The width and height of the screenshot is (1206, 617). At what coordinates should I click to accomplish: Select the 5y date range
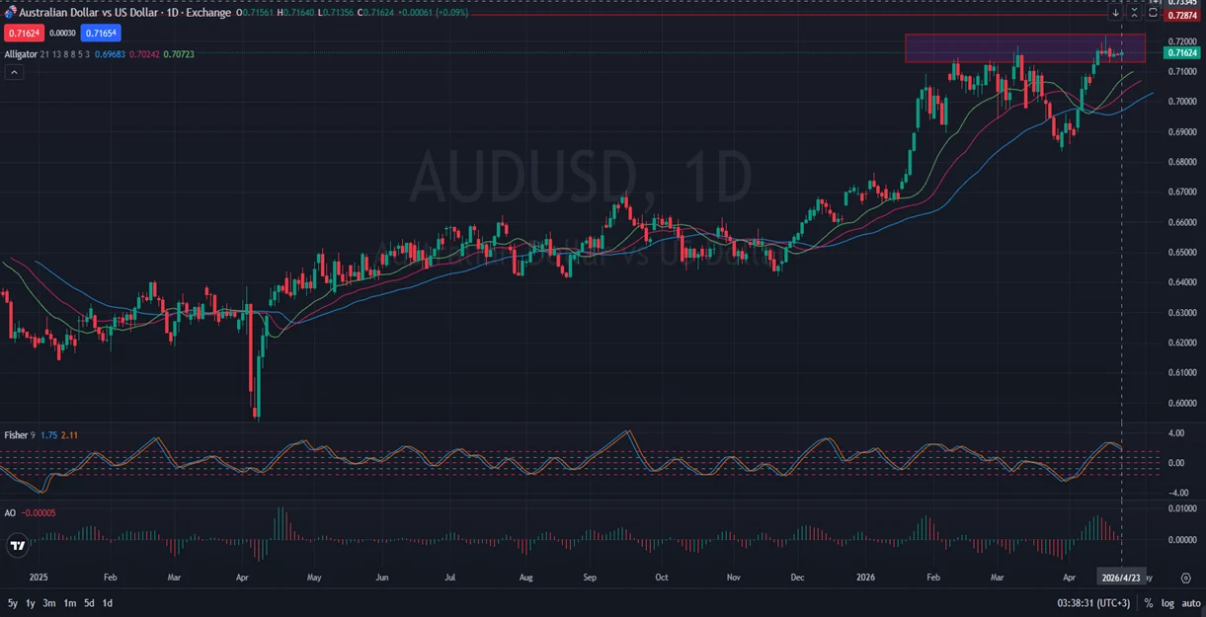[x=13, y=602]
